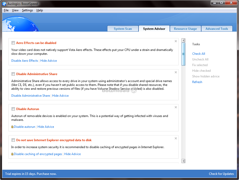The width and height of the screenshot is (239, 180).
Task: Click the Auslogics BoostSpeed title bar icon
Action: tap(4, 4)
